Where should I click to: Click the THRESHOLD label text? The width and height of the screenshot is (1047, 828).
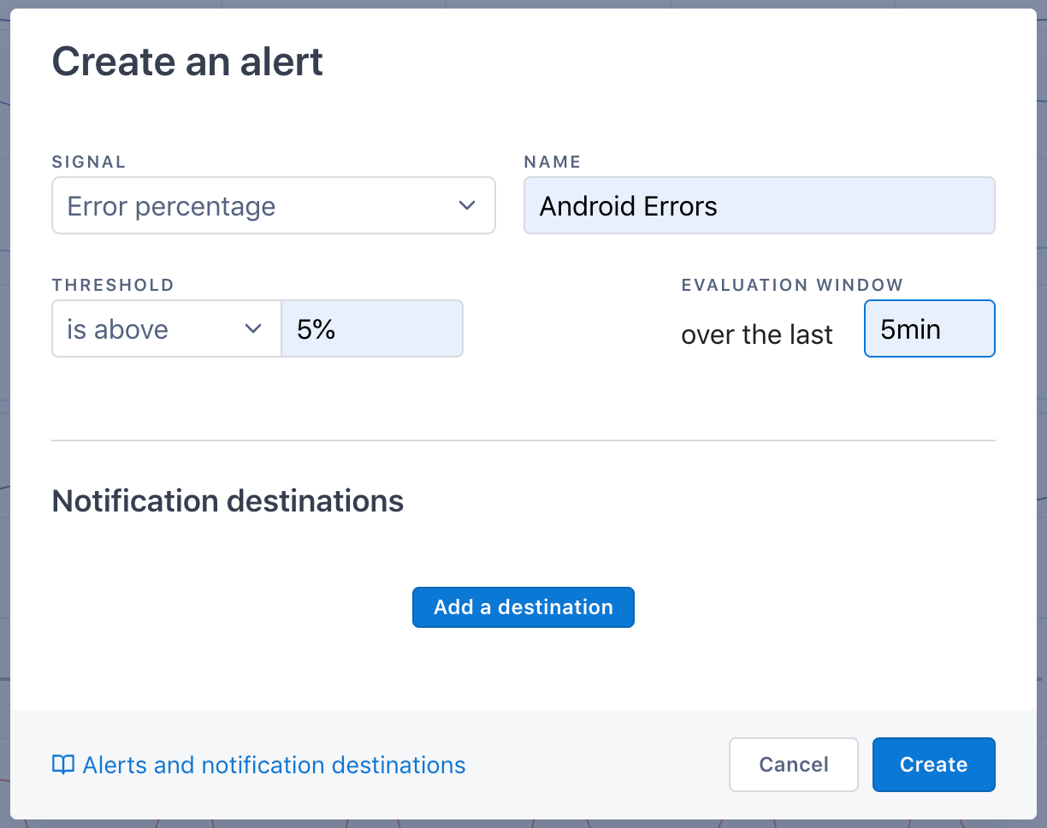tap(113, 285)
